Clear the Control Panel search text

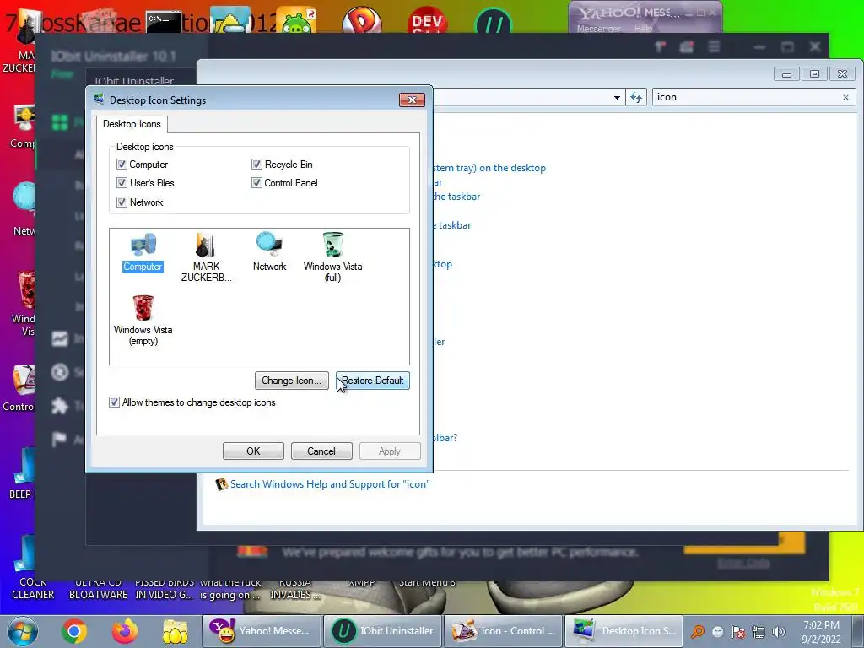[x=845, y=98]
